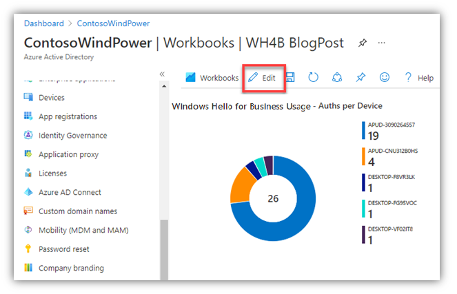Open the ContosoWindPower breadcrumb link
This screenshot has width=457, height=294.
pos(113,23)
